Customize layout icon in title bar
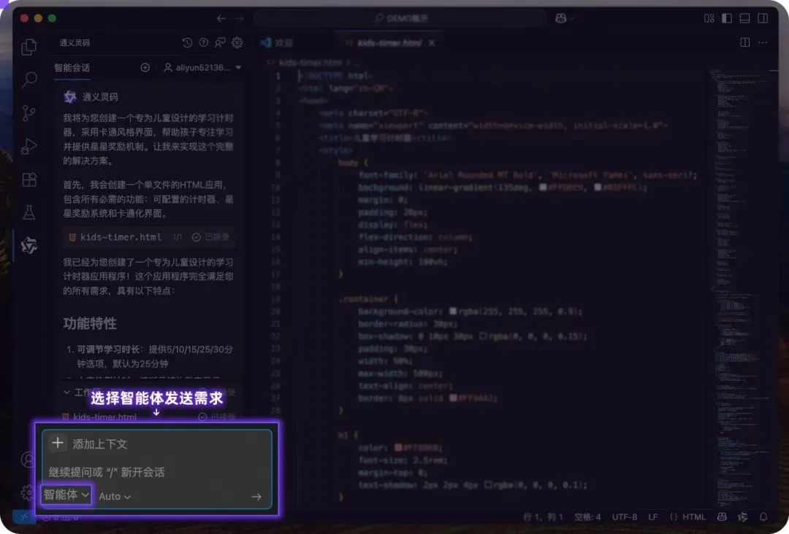789x534 pixels. pos(709,18)
